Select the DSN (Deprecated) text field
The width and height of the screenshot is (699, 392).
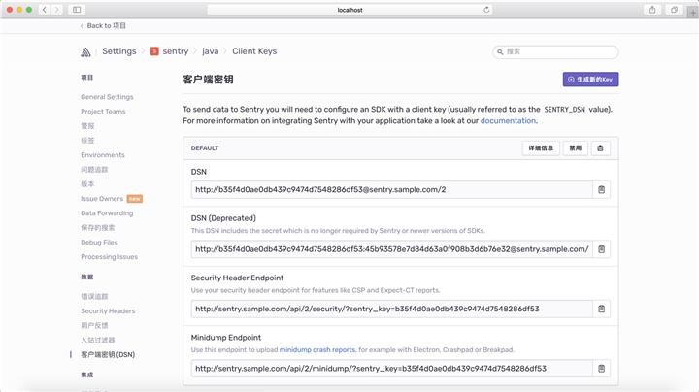pos(392,249)
